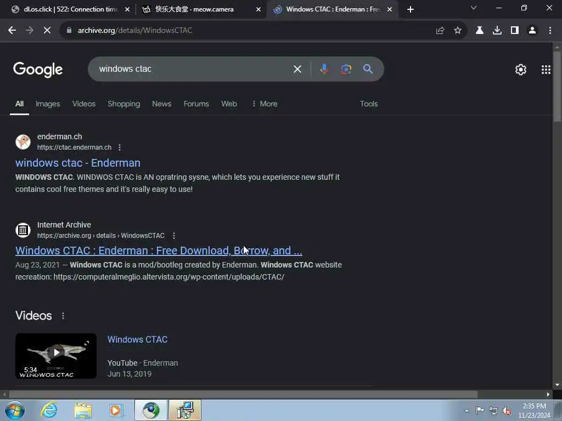562x421 pixels.
Task: Click the Google logo
Action: point(38,70)
